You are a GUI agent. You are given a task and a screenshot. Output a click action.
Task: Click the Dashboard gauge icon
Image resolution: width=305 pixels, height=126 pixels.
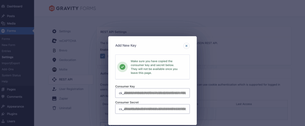(3, 7)
